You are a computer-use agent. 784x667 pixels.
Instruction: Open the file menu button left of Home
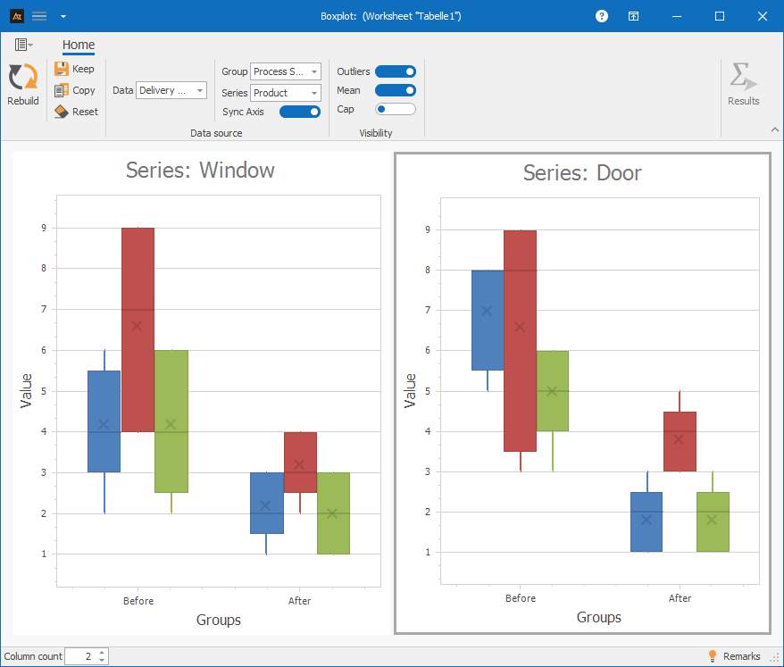23,45
